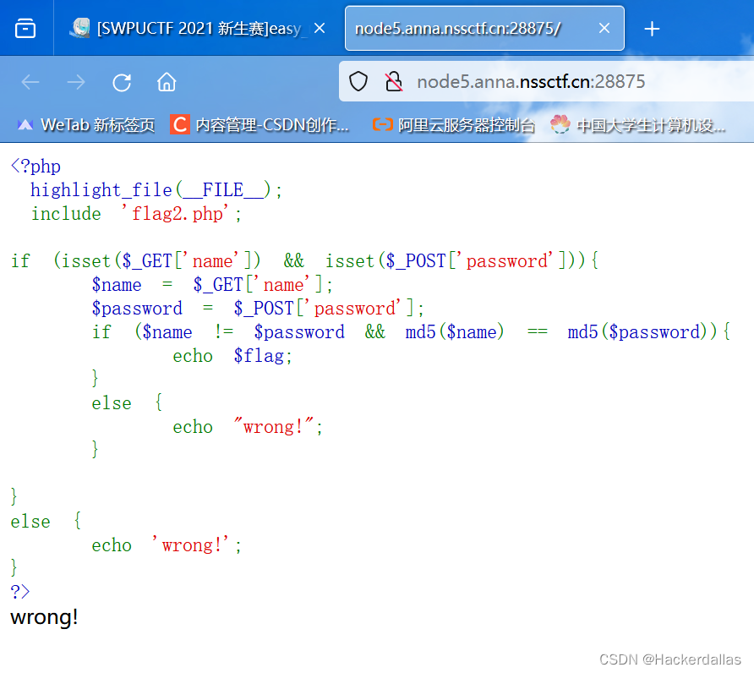Open a new tab with the plus icon
This screenshot has height=673, width=754.
(x=652, y=29)
